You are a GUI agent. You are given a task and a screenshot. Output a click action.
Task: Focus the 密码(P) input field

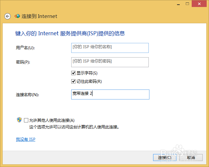[x=110, y=62]
